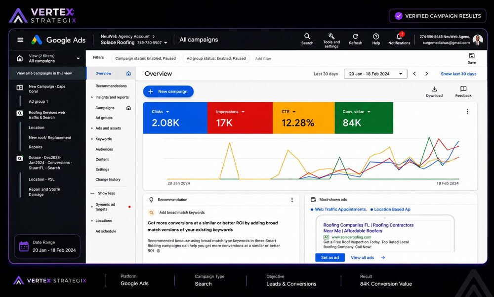Open Change history in the side menu
494x297 pixels.
(x=108, y=180)
